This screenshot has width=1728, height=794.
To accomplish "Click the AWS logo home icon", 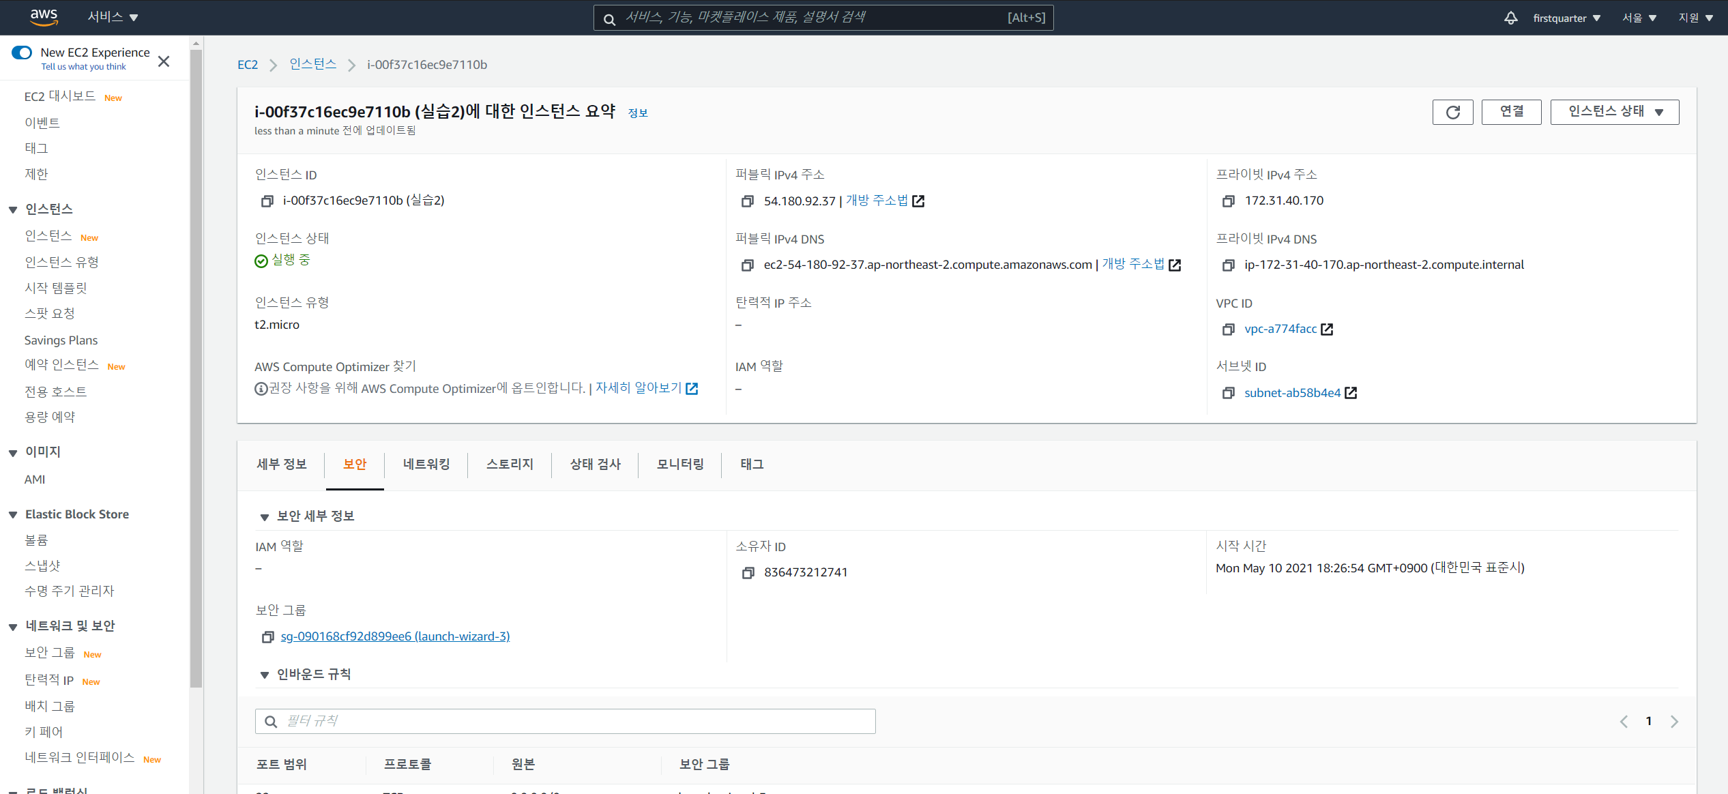I will coord(44,17).
